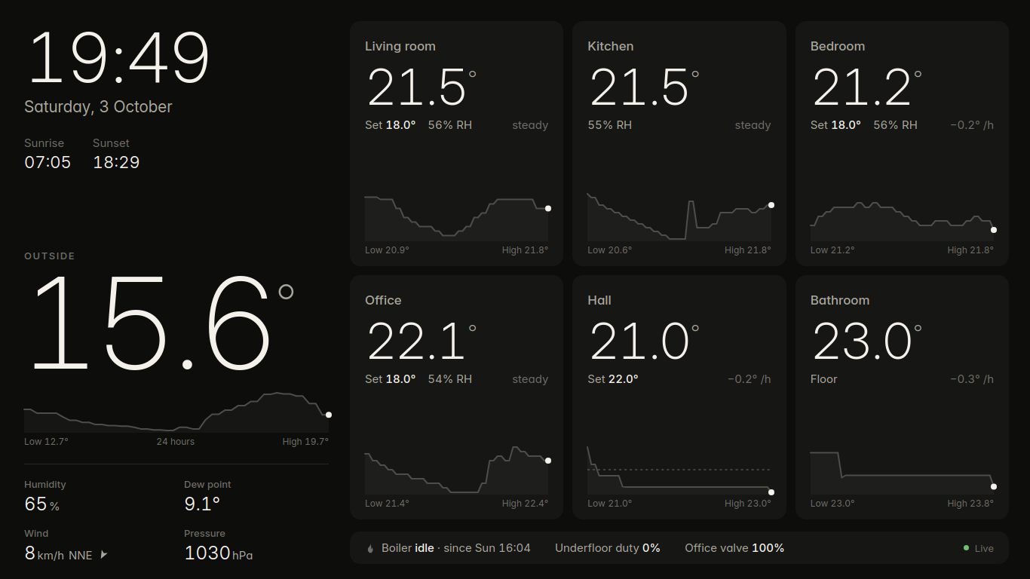Click the humidity value 65%
Image resolution: width=1030 pixels, height=579 pixels.
click(41, 504)
